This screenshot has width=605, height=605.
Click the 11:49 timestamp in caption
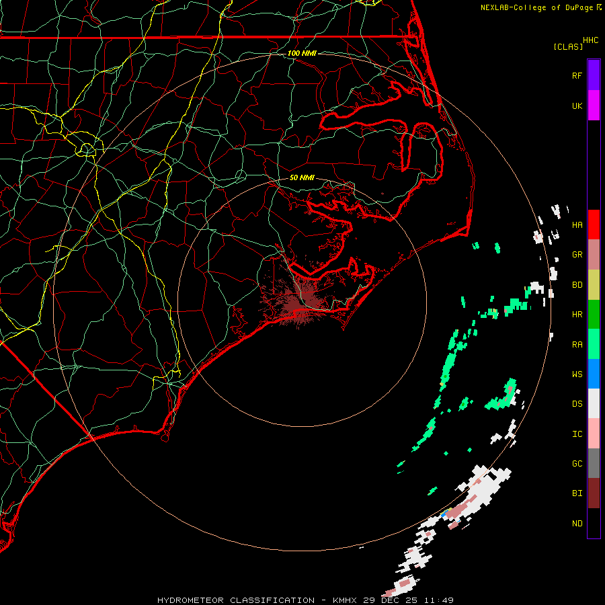pyautogui.click(x=438, y=600)
